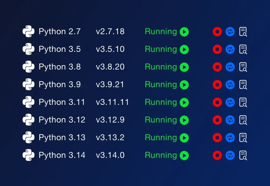This screenshot has height=186, width=270.
Task: Restart the Python 3.14 service
Action: 230,155
